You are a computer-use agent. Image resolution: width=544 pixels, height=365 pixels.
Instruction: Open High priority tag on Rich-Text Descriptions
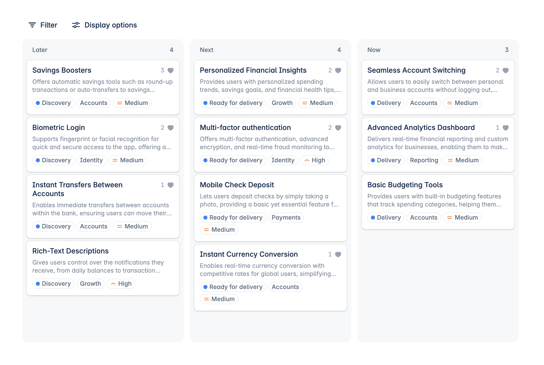pyautogui.click(x=121, y=284)
